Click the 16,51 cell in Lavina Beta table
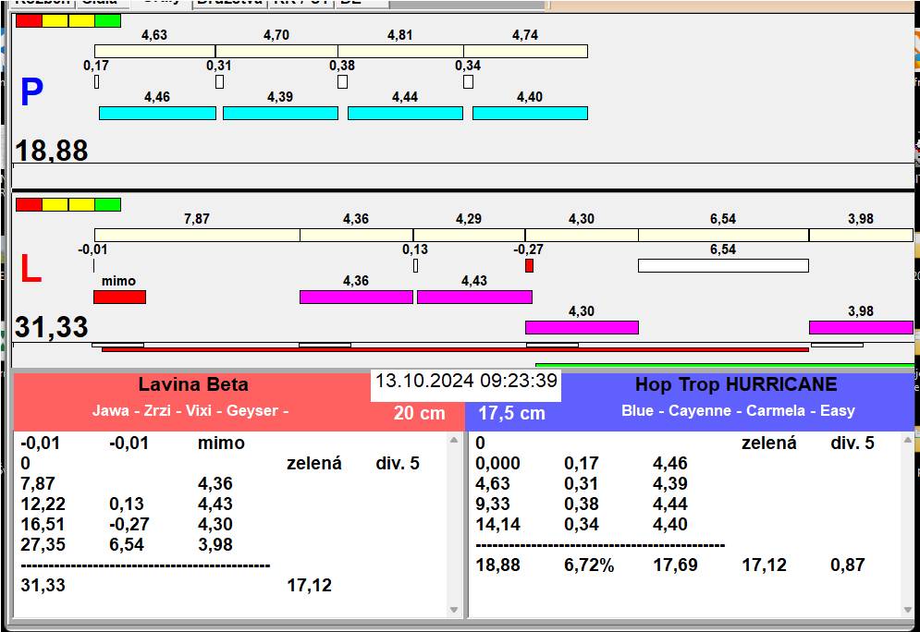 coord(43,524)
